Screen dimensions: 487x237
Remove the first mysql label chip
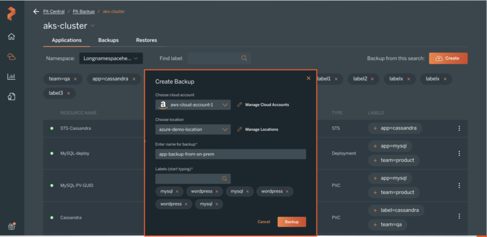pyautogui.click(x=177, y=191)
